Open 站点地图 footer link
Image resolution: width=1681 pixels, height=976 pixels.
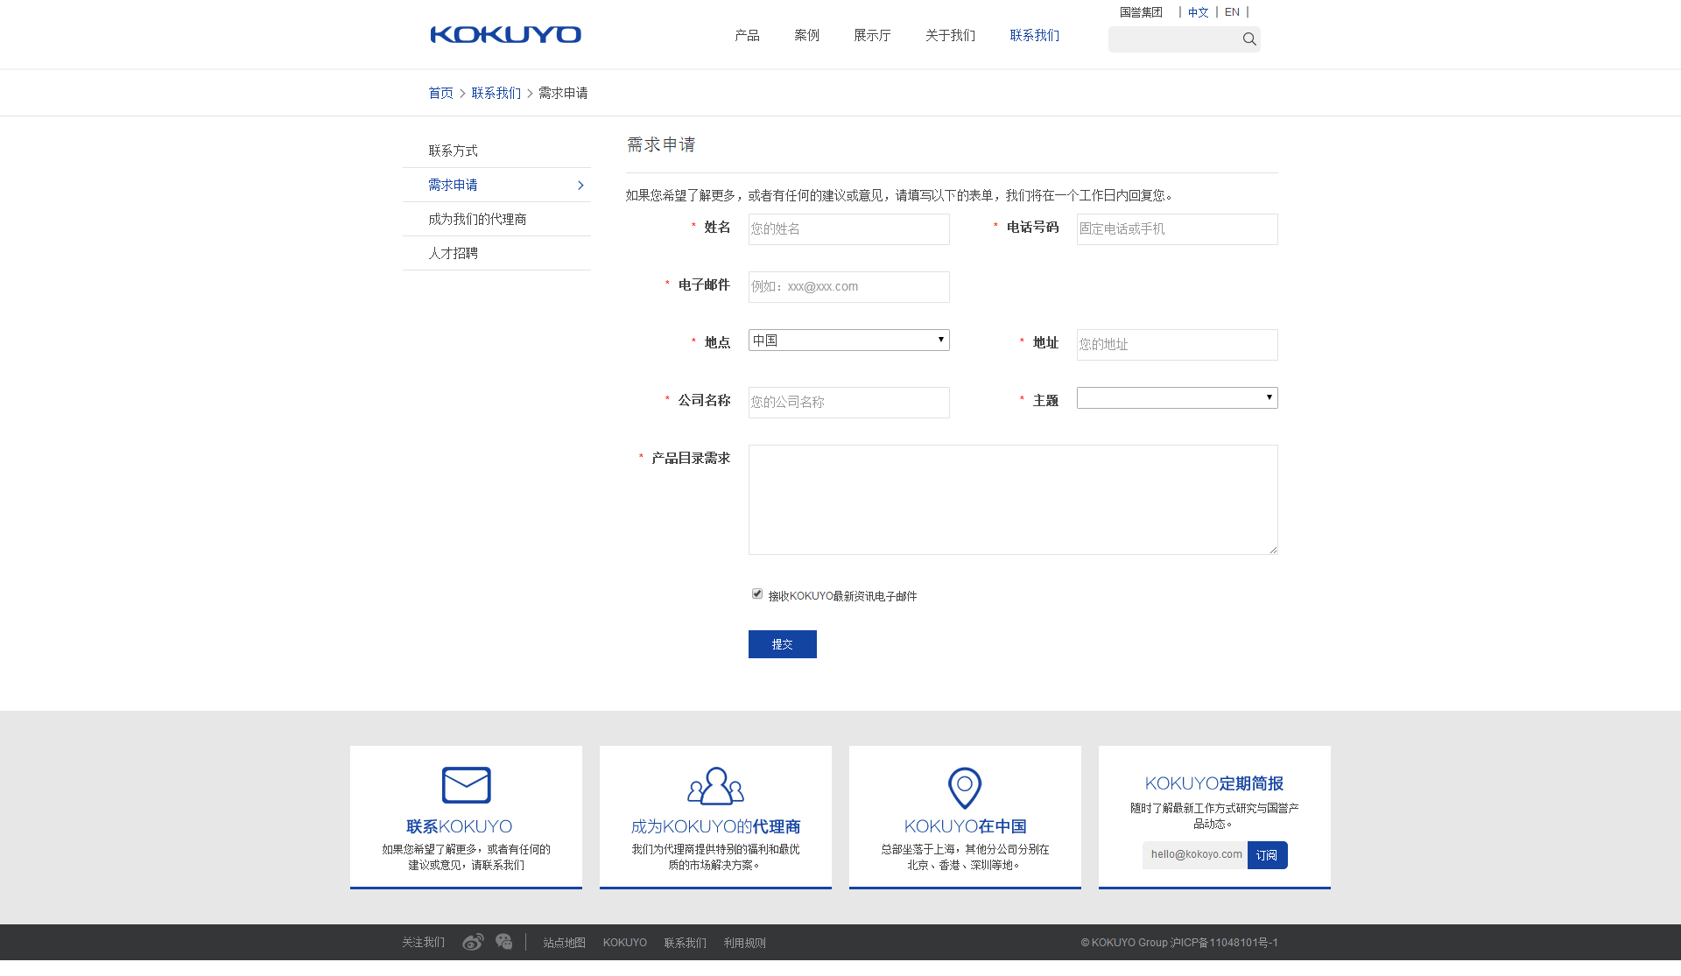564,943
